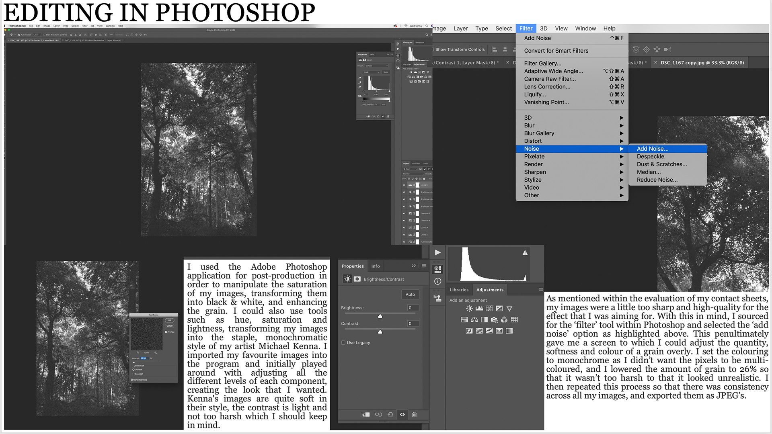Screen dimensions: 772x434
Task: Click the Levels midtone input slider handle
Action: (376, 91)
